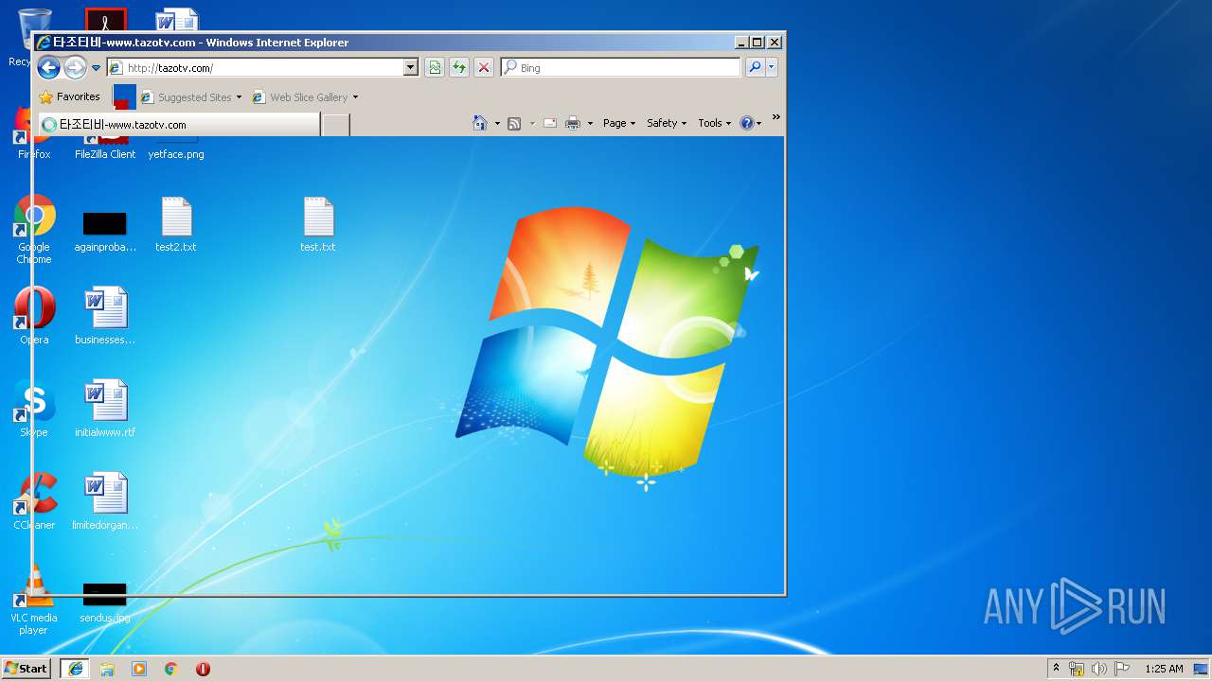Select the 타조티비-www.tazotv.com tab
Image resolution: width=1212 pixels, height=681 pixels.
point(178,124)
